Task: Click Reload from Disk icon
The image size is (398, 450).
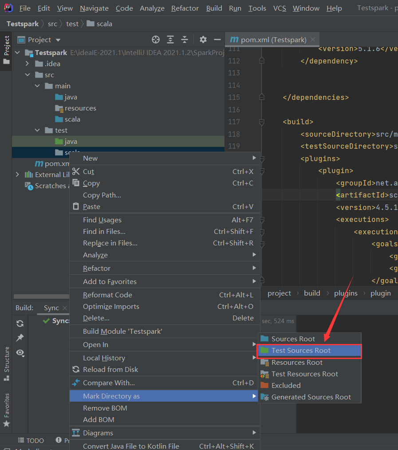Action: (x=76, y=369)
